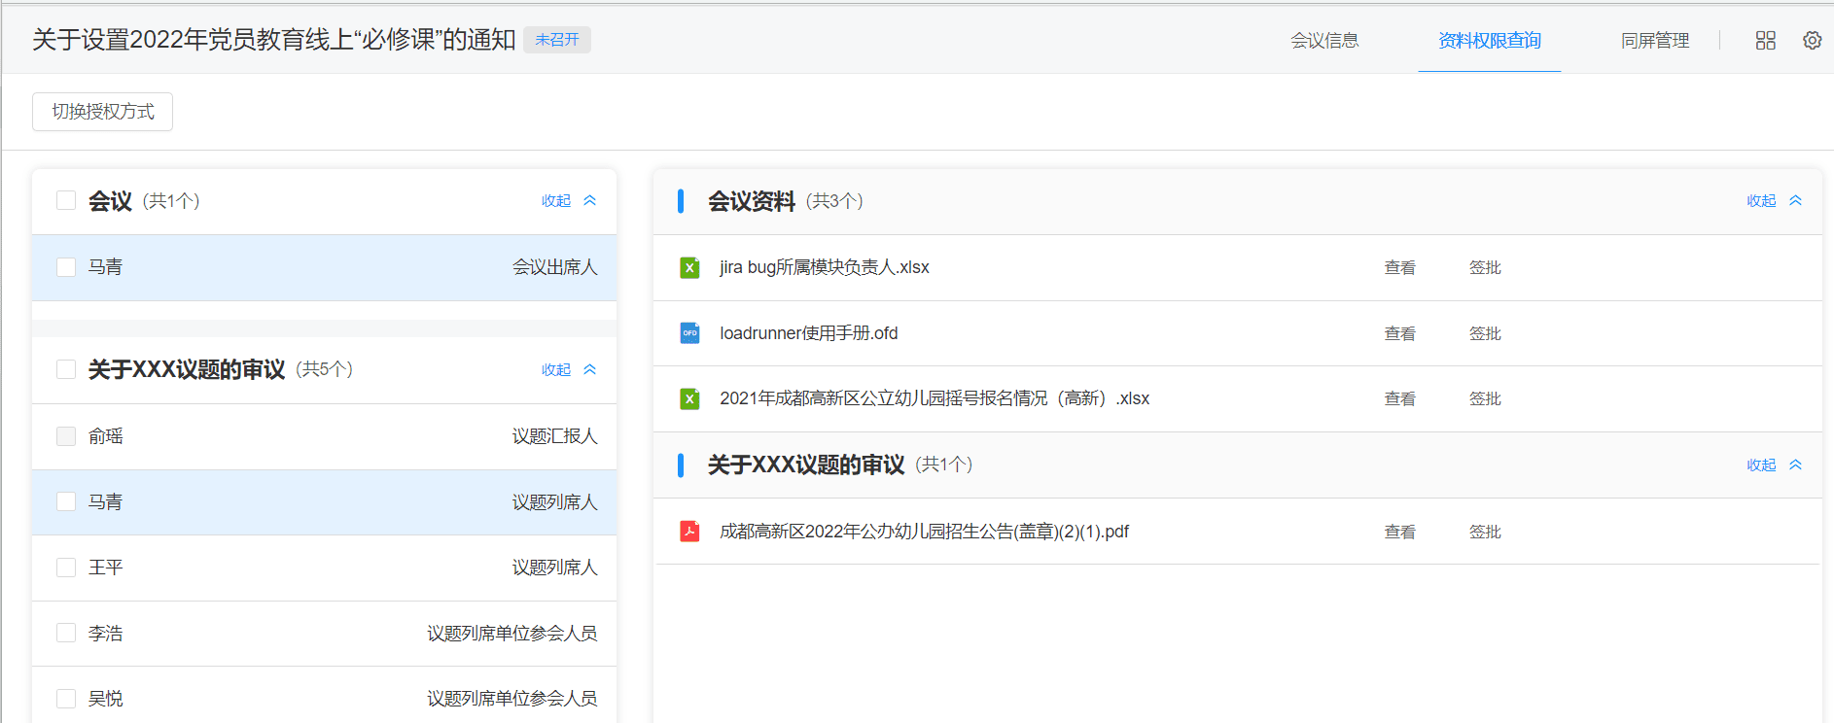Click 签批 for 成都高新区2022年 pdf

click(x=1485, y=532)
